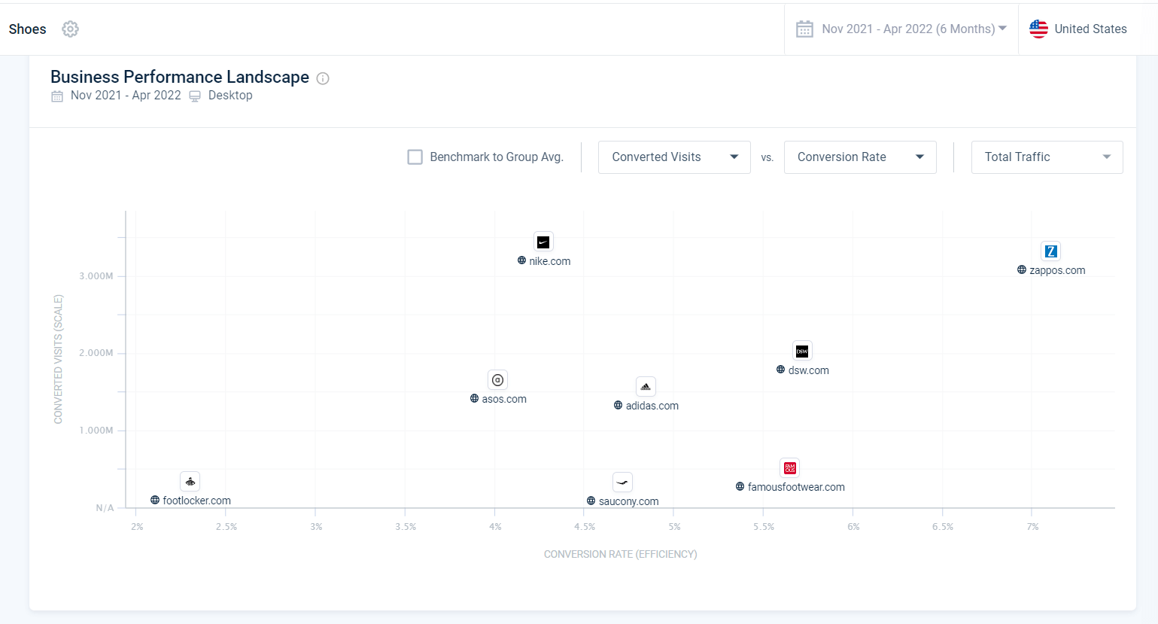
Task: Open the Nov 2021 - Apr 2022 date range dropdown
Action: click(901, 29)
